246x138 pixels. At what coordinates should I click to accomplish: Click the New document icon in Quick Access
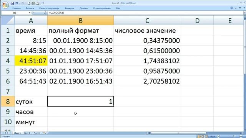tap(29, 3)
